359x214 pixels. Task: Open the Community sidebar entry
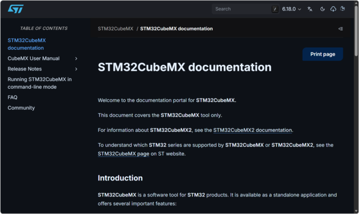coord(21,108)
